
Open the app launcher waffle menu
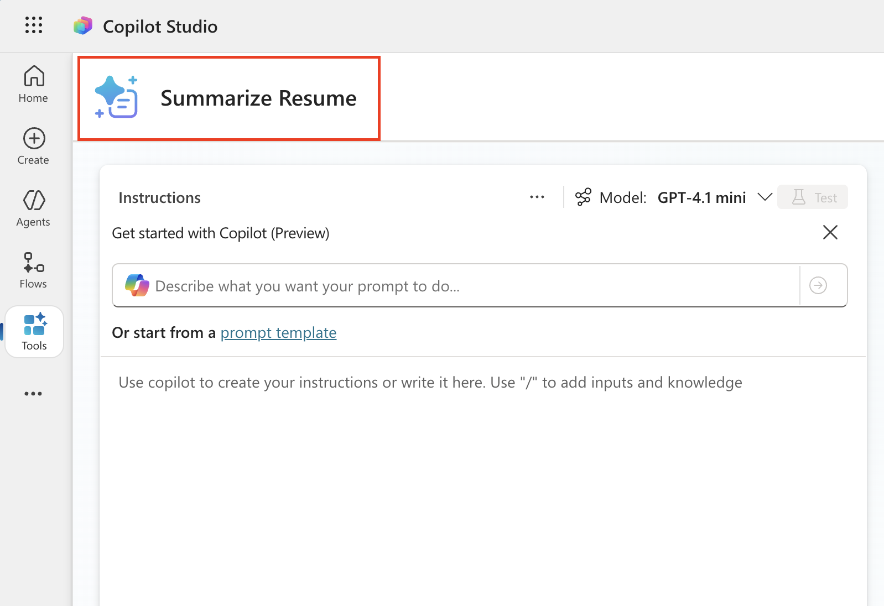34,25
